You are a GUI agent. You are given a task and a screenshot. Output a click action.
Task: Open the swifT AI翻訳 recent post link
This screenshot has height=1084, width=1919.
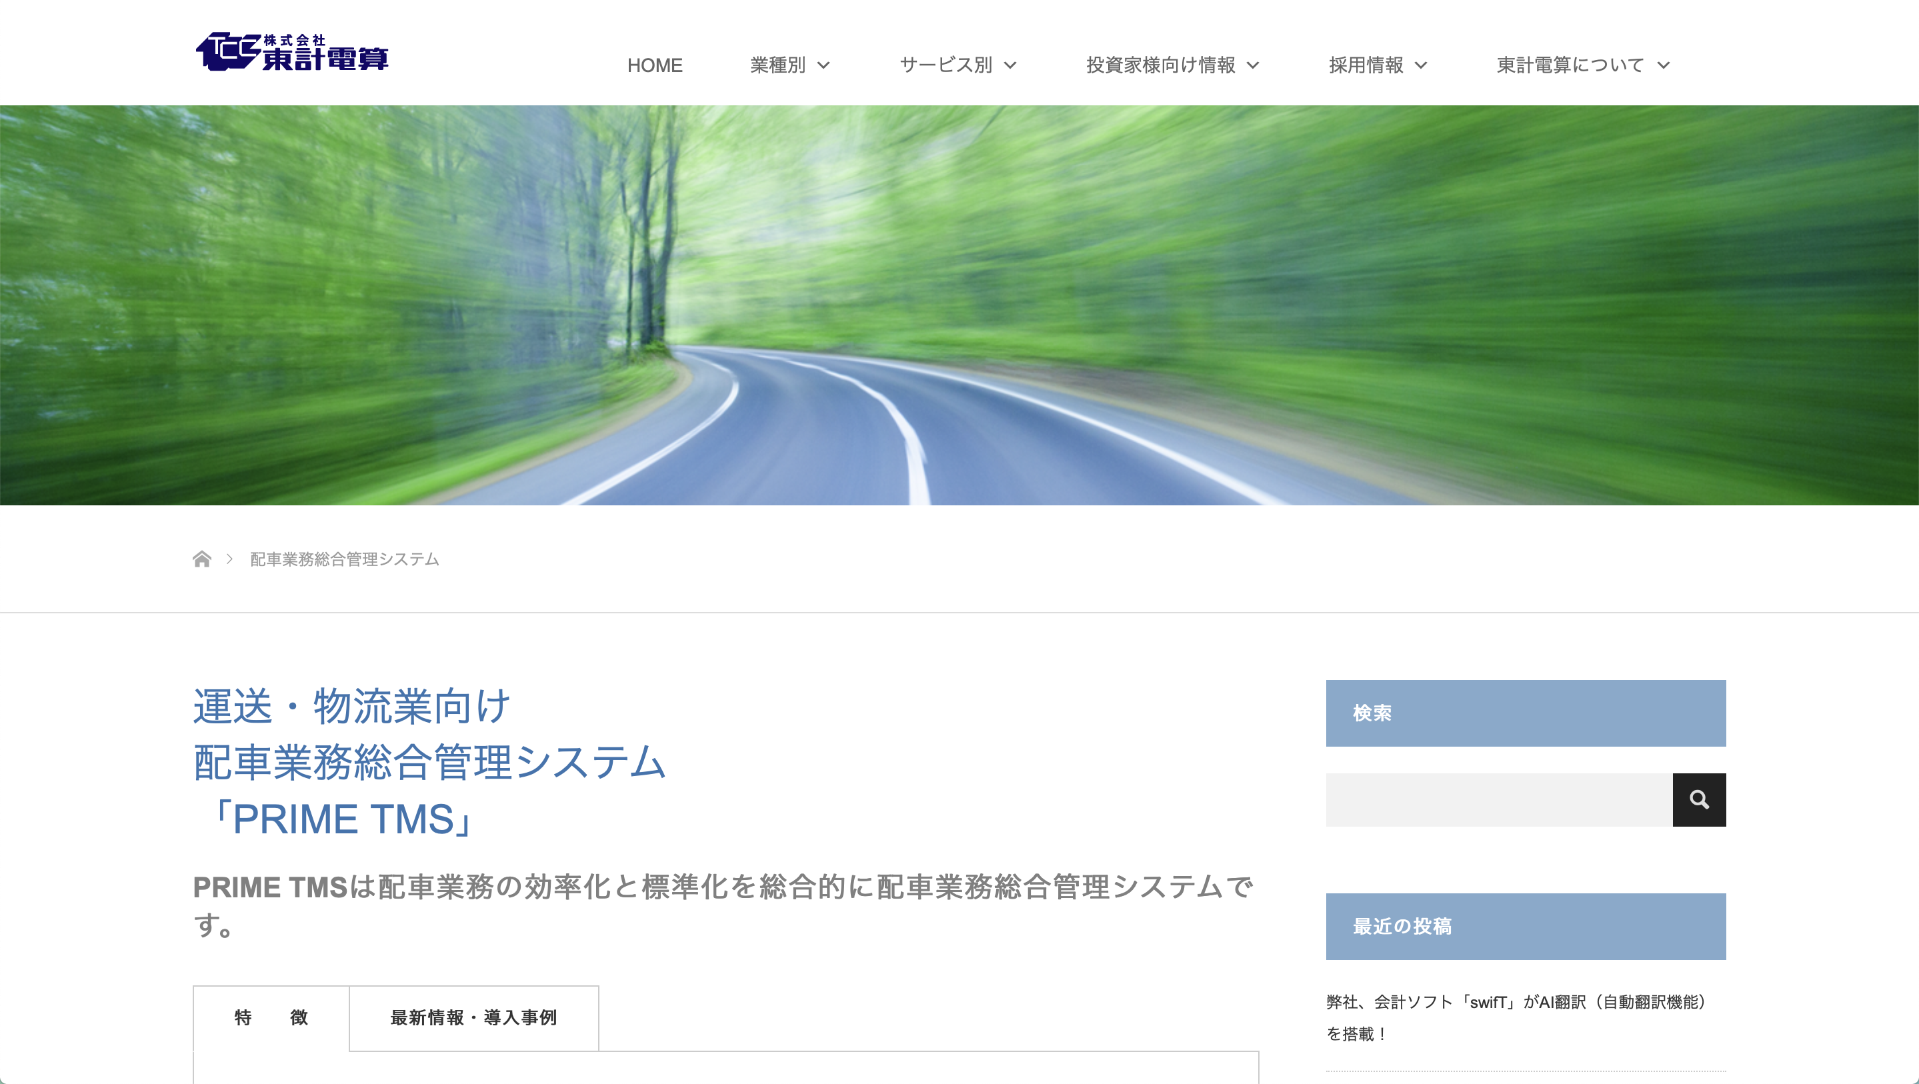coord(1517,1018)
